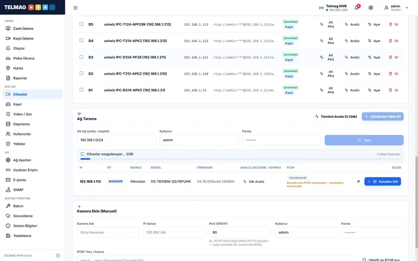Open Sistem Bilgileri in the sidebar
Screen dimensions: 418x261
click(33, 226)
